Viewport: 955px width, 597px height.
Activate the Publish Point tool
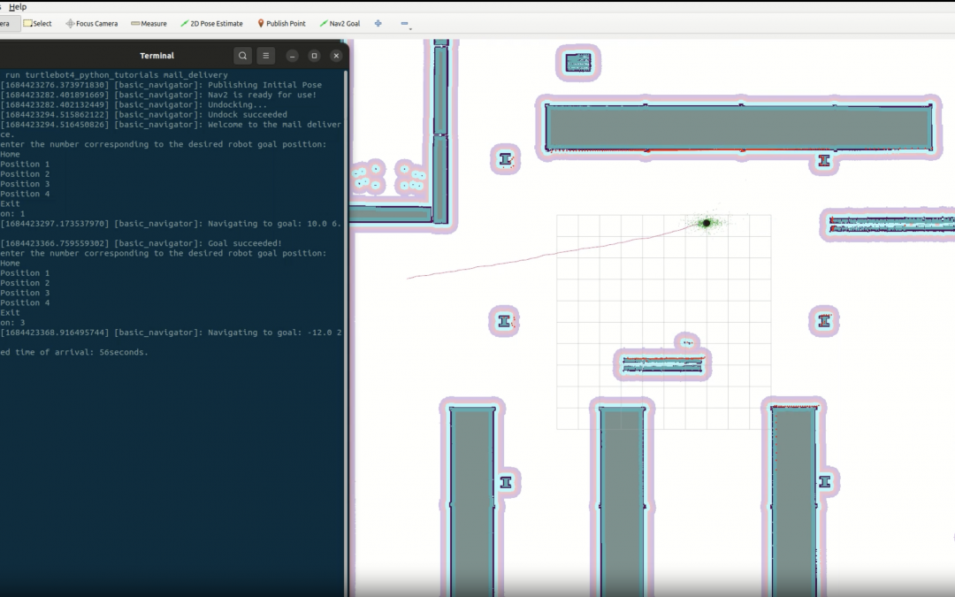(x=281, y=24)
